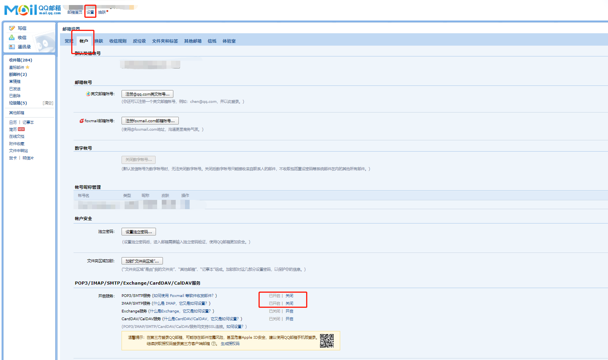This screenshot has width=608, height=360.
Task: Open 明信片 in the sidebar
Action: pos(28,158)
